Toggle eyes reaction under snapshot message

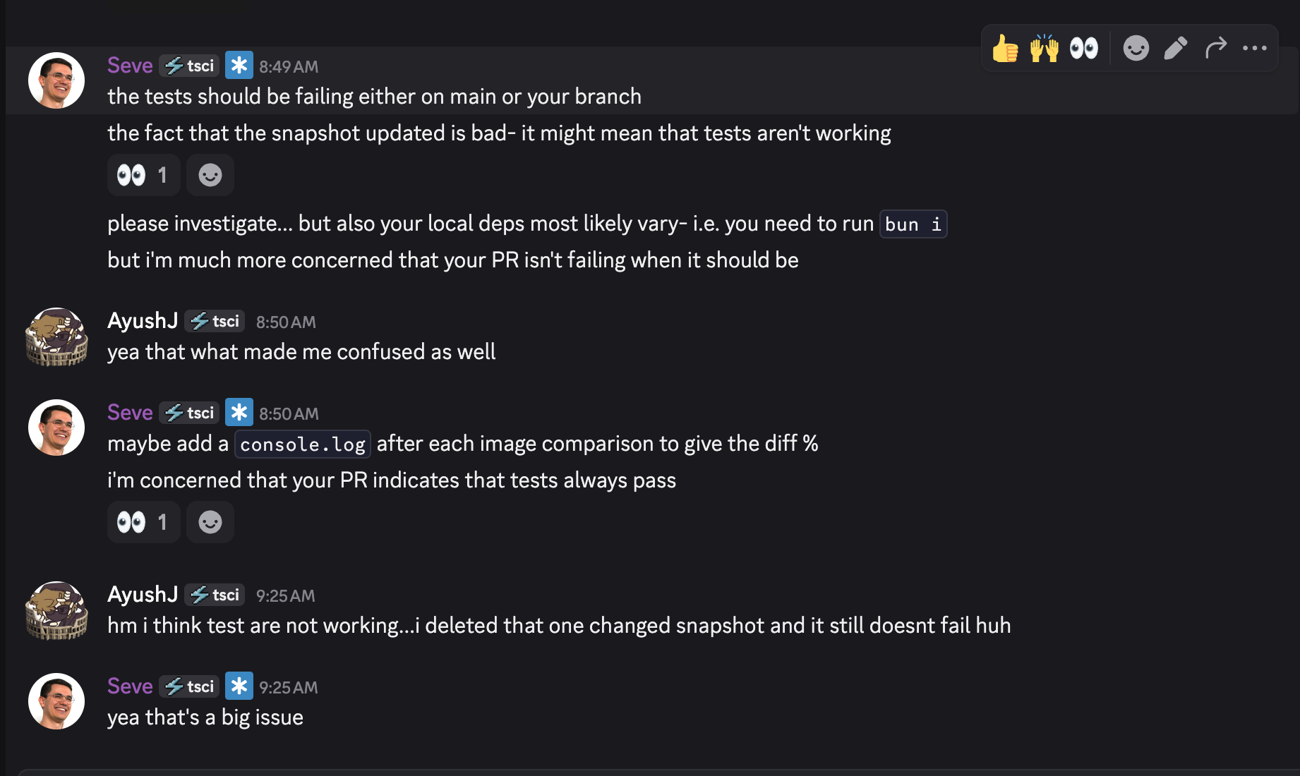coord(143,175)
